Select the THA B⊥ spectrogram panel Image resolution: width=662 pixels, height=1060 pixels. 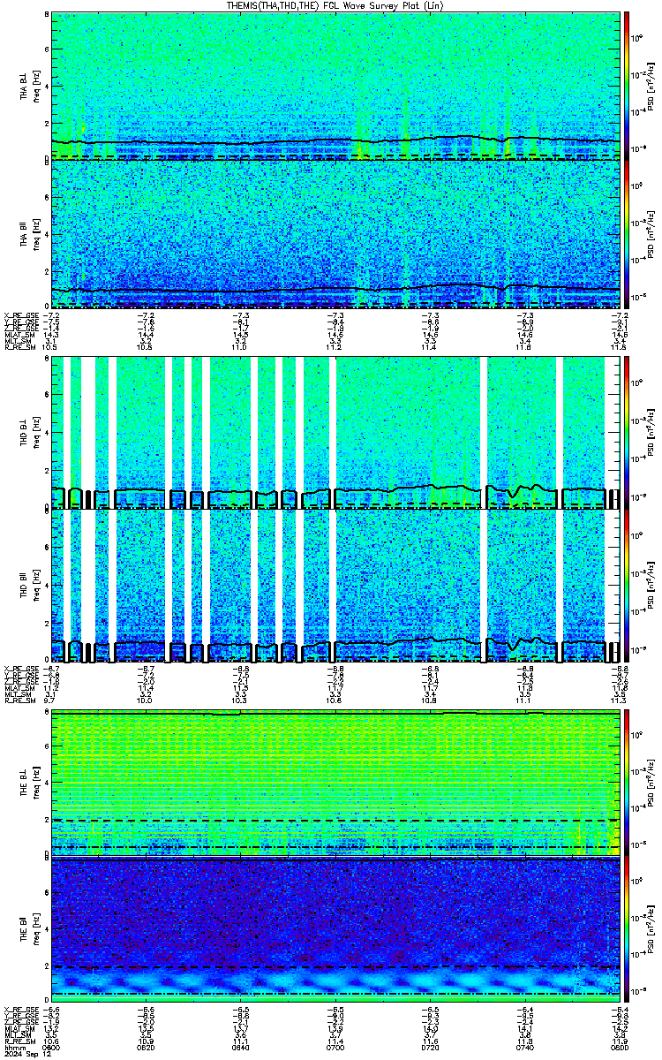point(336,86)
